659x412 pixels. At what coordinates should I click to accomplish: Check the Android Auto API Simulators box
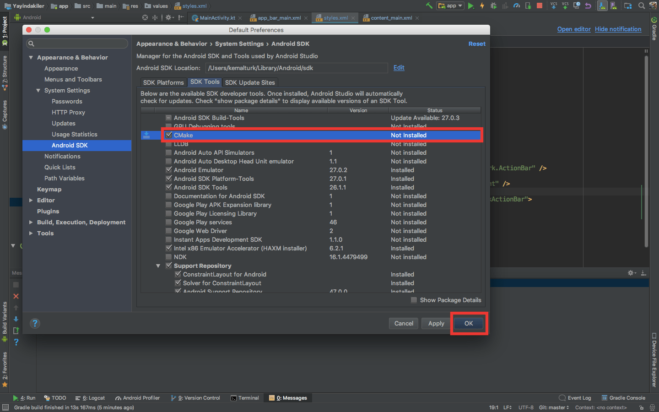tap(169, 152)
